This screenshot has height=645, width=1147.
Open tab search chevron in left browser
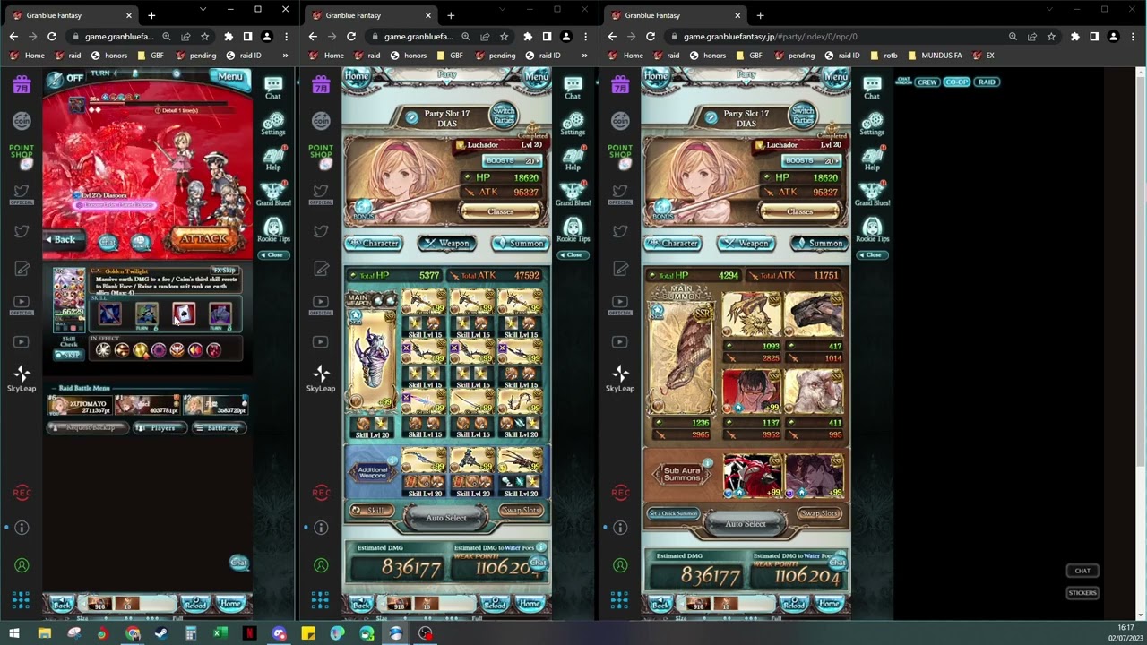203,9
